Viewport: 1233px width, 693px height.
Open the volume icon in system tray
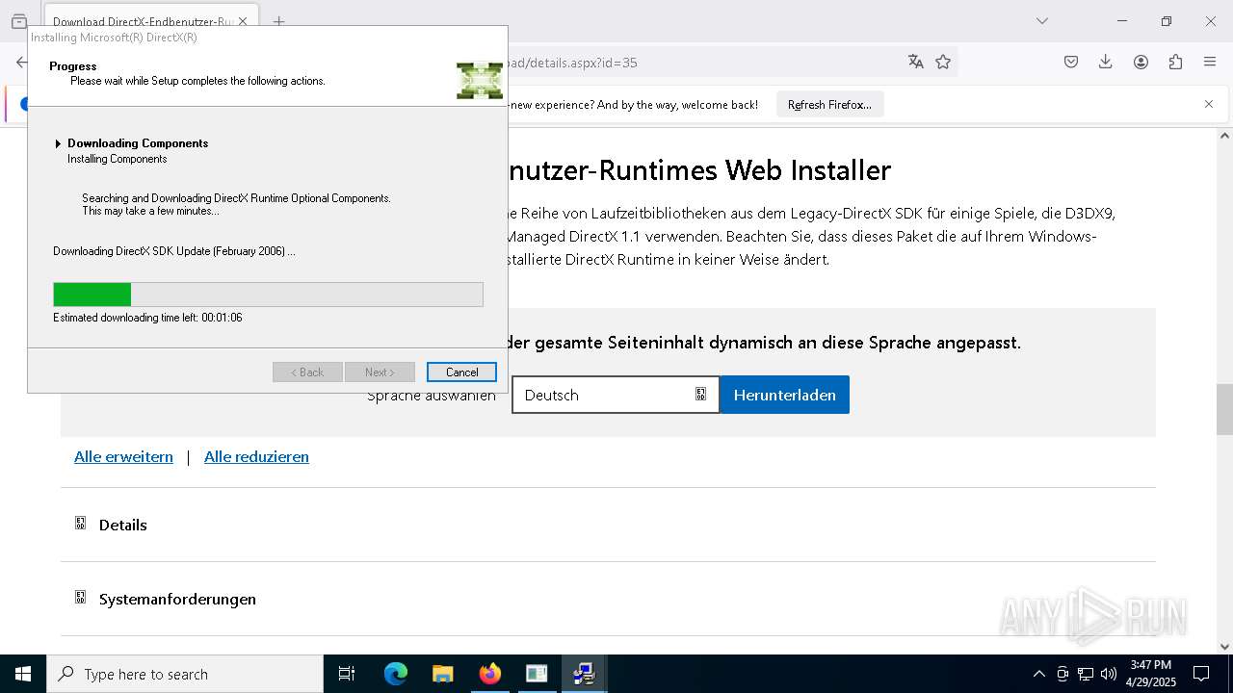point(1109,674)
